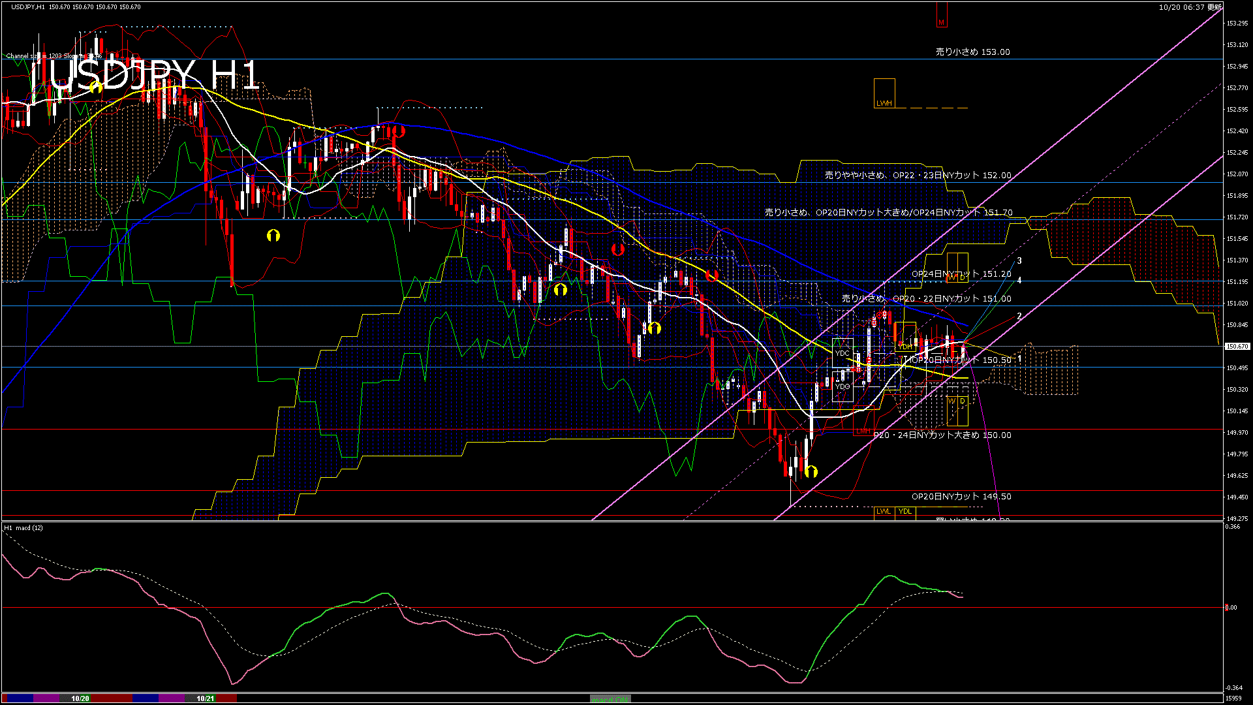The height and width of the screenshot is (705, 1253).
Task: Click yellow up-arrow signal near 149.625 low
Action: [x=811, y=471]
